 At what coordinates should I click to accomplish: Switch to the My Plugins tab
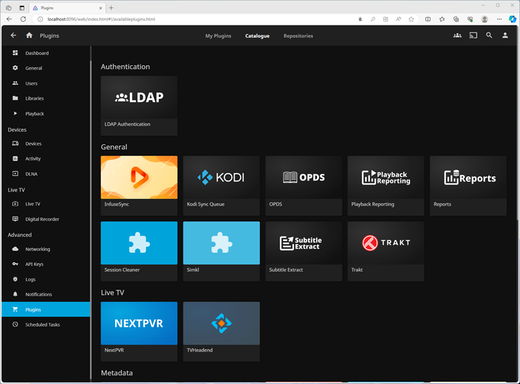(218, 36)
